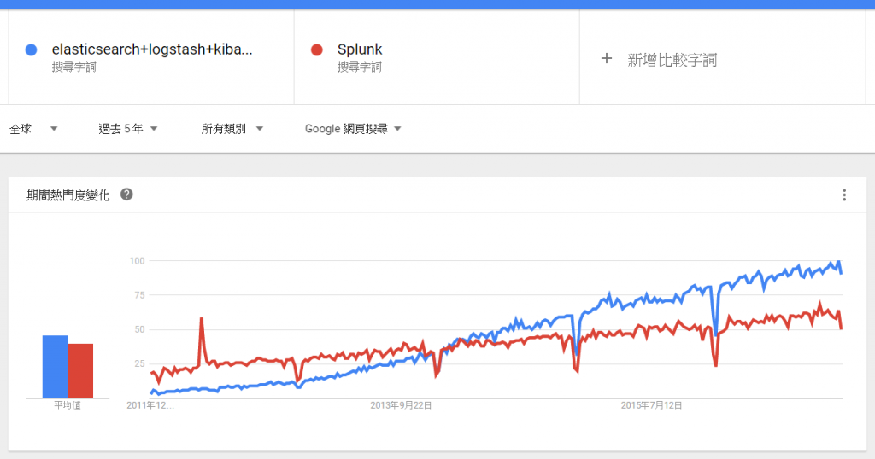Click the 平均值 label under bars

point(68,405)
